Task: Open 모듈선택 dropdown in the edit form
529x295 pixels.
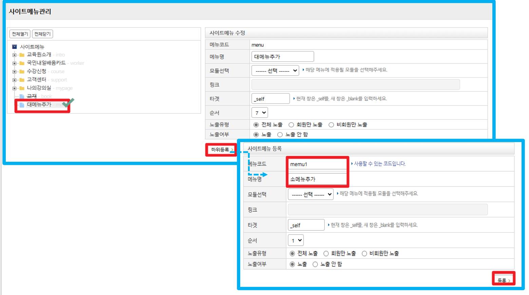Action: pos(275,71)
